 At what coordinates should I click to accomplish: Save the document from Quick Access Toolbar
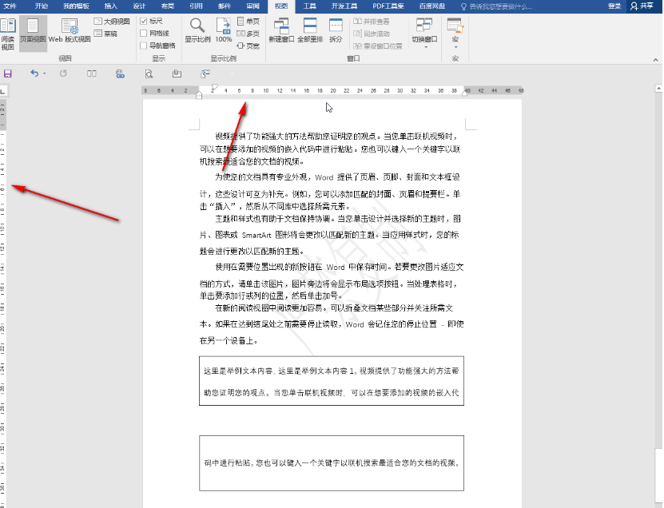point(7,73)
